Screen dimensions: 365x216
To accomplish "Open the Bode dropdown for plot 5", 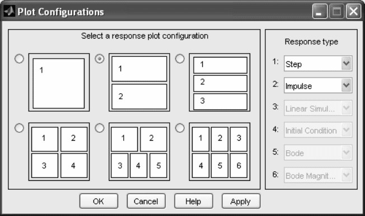I will 318,153.
